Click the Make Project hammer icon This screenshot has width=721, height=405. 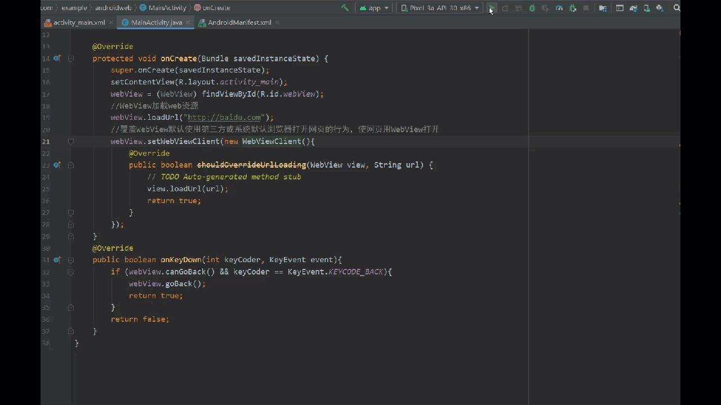tap(345, 8)
